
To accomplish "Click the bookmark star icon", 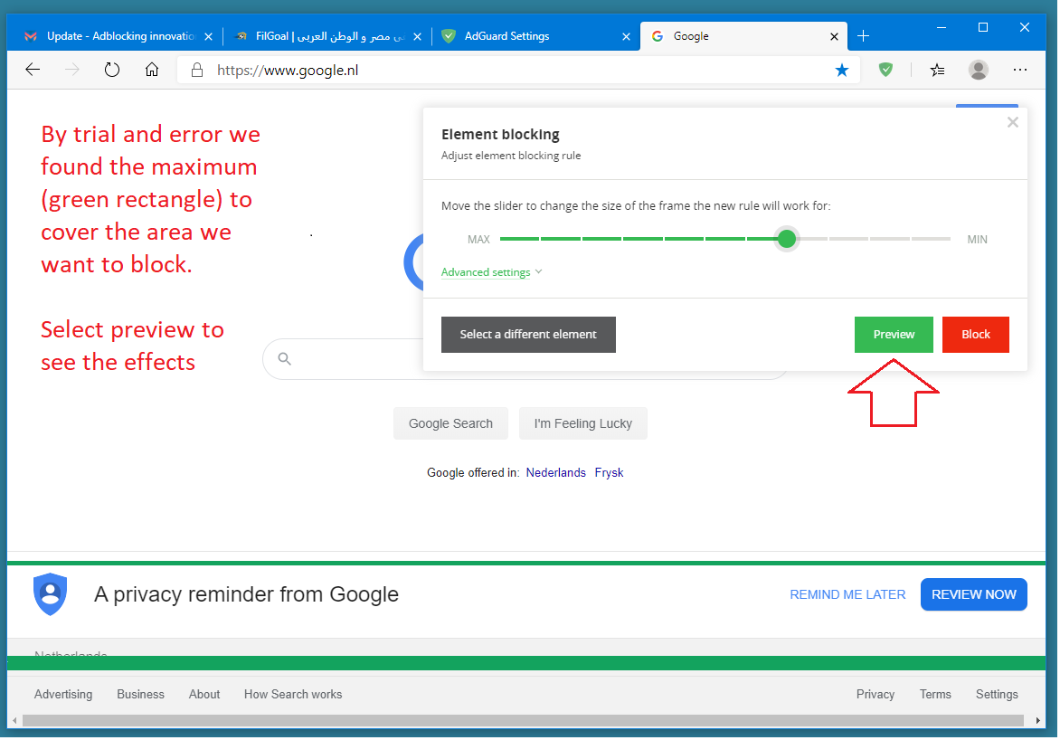I will click(842, 70).
